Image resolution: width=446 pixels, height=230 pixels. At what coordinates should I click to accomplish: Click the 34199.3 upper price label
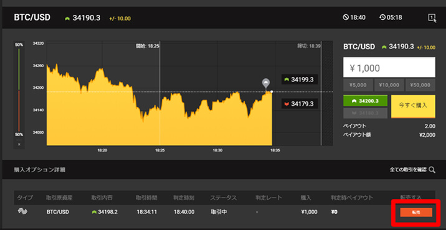(x=300, y=80)
